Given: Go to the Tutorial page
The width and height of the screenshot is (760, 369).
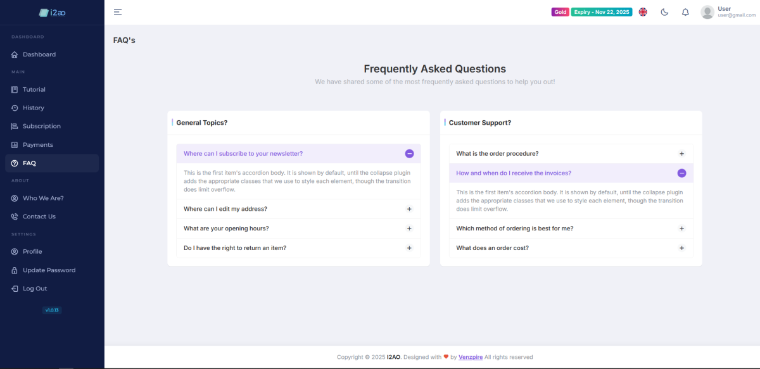Looking at the screenshot, I should pyautogui.click(x=34, y=90).
